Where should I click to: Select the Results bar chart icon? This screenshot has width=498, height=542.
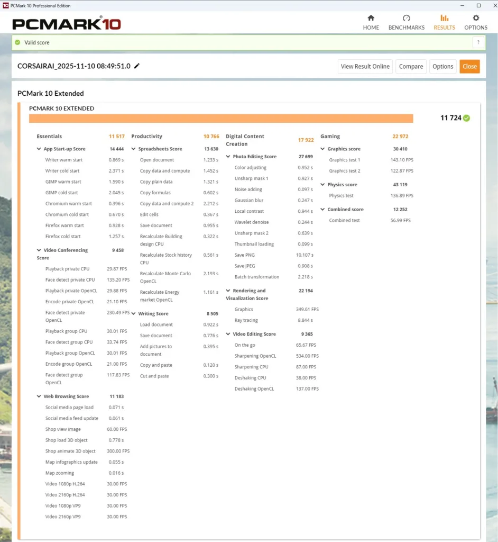[444, 18]
